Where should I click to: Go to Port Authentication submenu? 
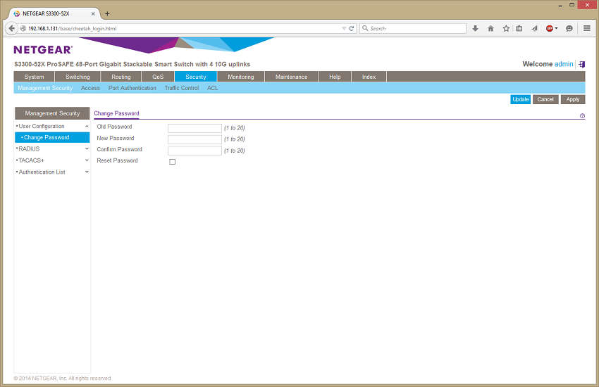(132, 88)
